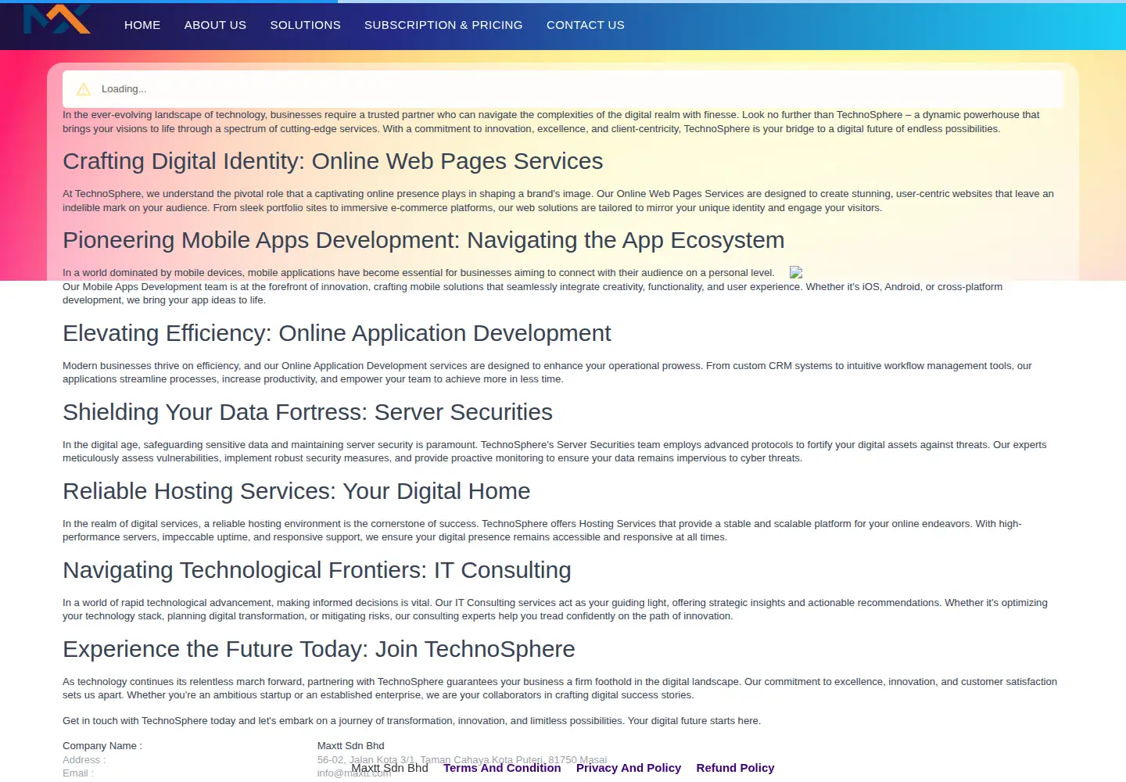Click heading 'Shielding Your Data Fortress: Server Securities'
The image size is (1126, 782).
pos(308,412)
